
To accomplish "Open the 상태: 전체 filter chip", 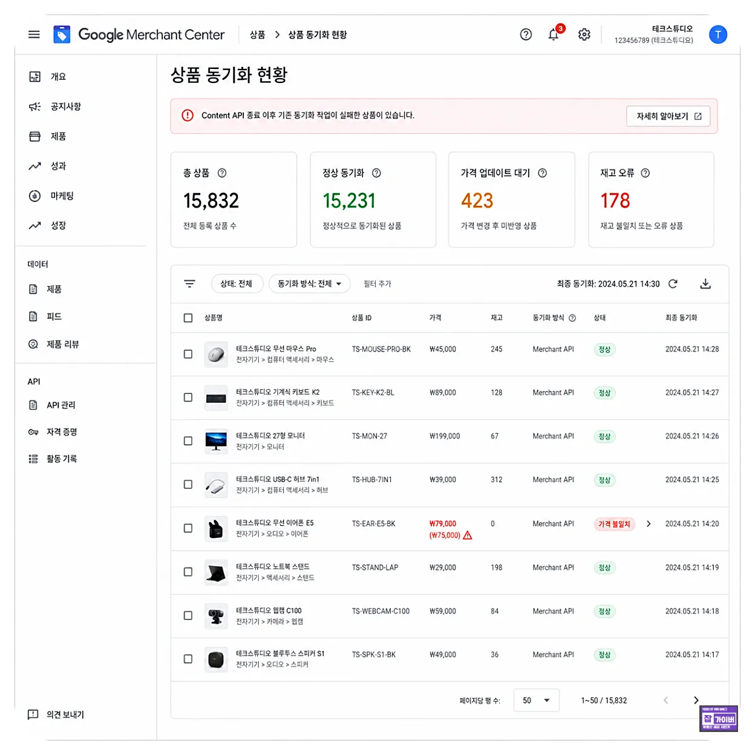I will pos(237,284).
